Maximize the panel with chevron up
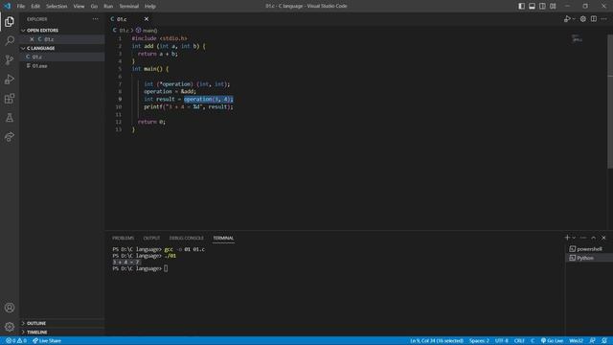This screenshot has width=613, height=345. click(594, 238)
